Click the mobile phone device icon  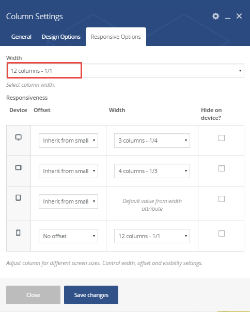point(18,232)
